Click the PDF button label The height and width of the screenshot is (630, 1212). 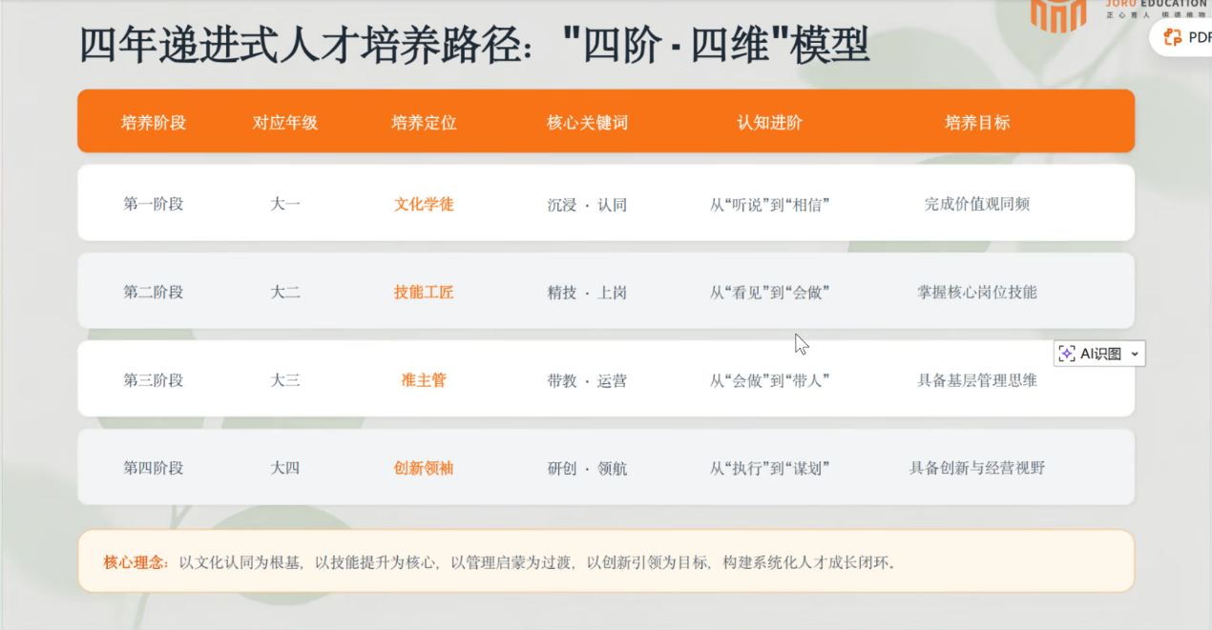pyautogui.click(x=1200, y=37)
